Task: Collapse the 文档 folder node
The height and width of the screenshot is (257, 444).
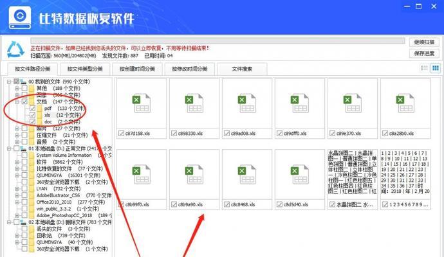Action: pos(17,102)
